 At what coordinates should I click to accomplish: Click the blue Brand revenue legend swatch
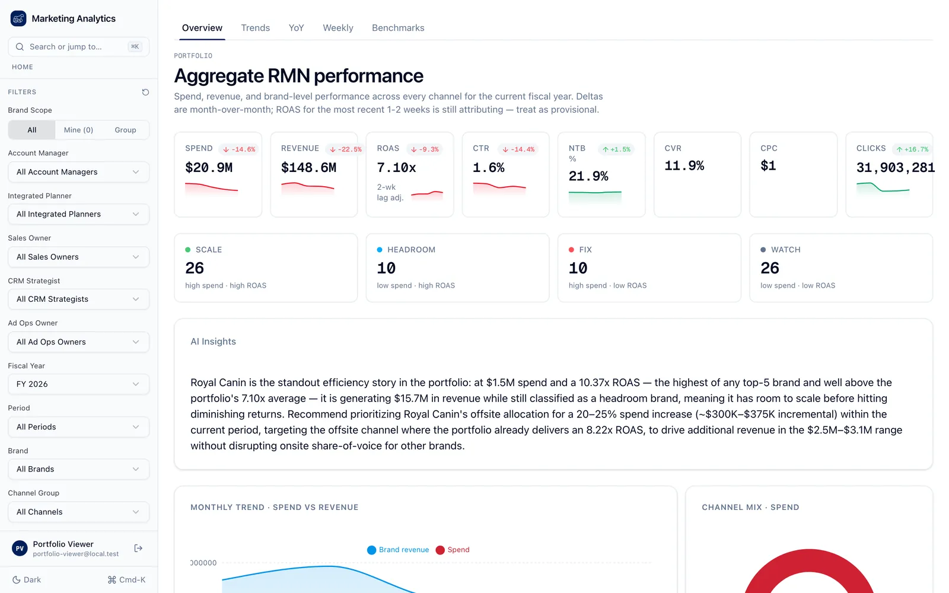372,550
